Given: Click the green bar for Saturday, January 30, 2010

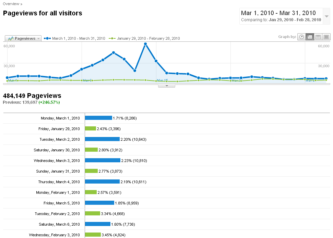Looking at the screenshot, I should click(91, 150).
